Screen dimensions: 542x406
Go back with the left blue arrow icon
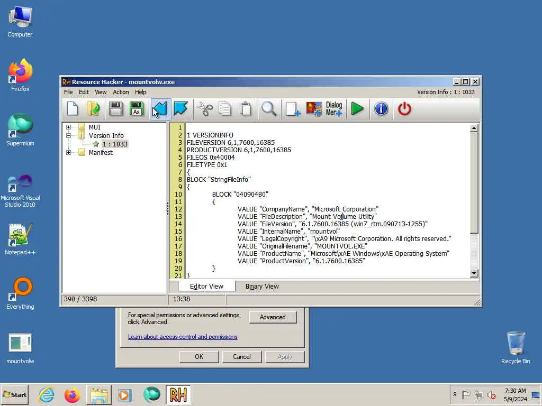160,109
